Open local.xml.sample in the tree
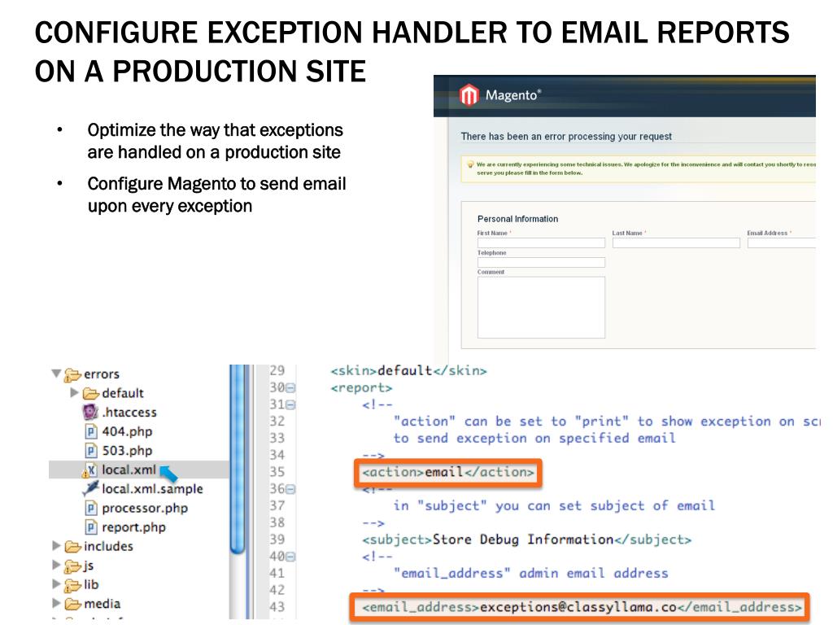This screenshot has width=833, height=625. [x=152, y=488]
